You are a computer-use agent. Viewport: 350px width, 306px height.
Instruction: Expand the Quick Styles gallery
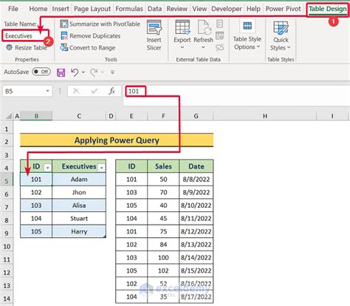(281, 36)
